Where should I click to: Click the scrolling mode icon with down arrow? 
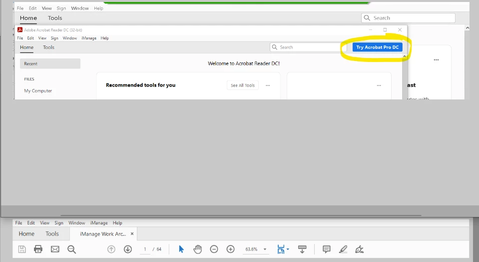click(x=302, y=249)
